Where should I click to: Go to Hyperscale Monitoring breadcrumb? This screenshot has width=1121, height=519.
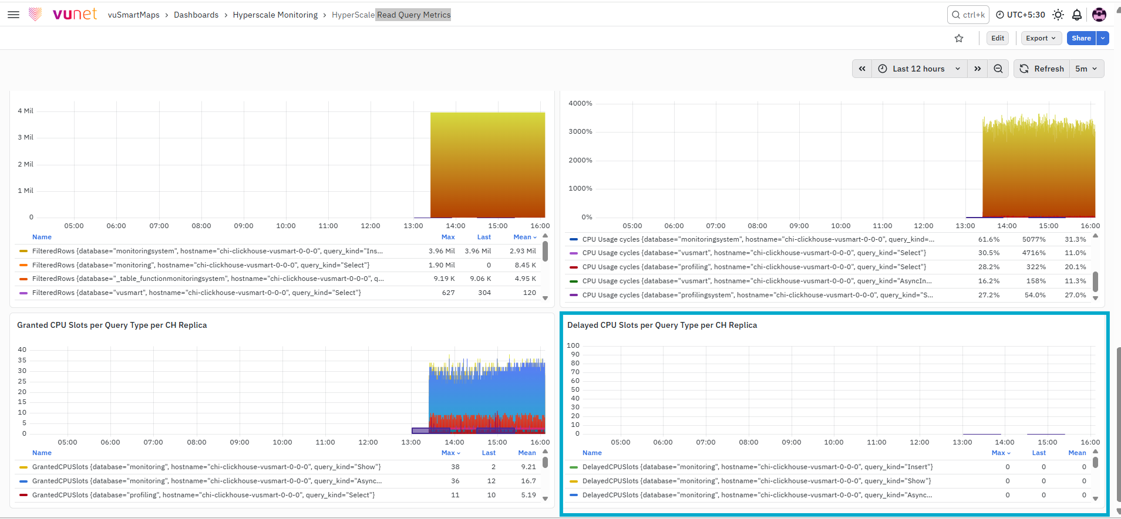click(275, 15)
